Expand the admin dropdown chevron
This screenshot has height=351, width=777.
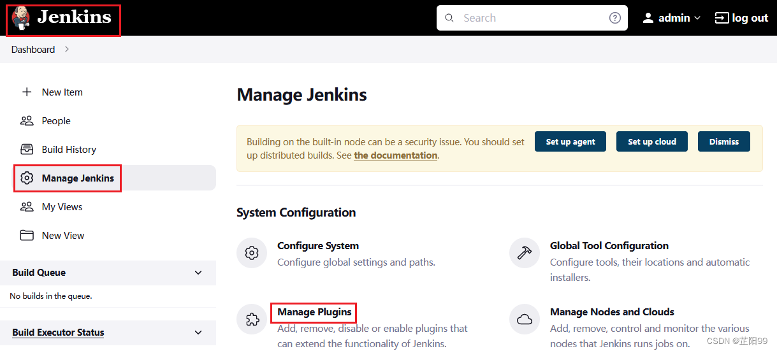(697, 18)
